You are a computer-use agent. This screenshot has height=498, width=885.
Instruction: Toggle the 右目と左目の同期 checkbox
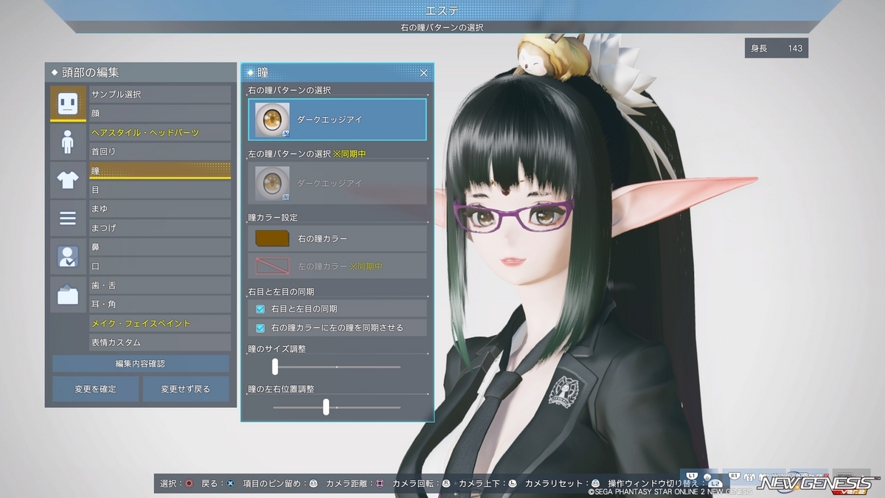(260, 308)
